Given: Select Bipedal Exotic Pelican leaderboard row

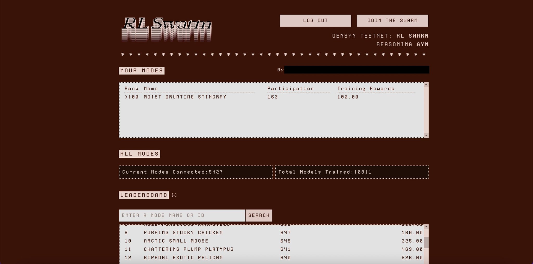Looking at the screenshot, I should pos(183,257).
